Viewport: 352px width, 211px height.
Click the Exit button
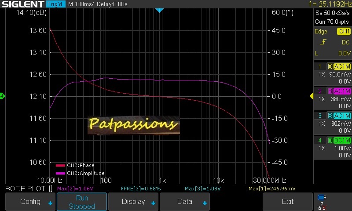coord(288,202)
